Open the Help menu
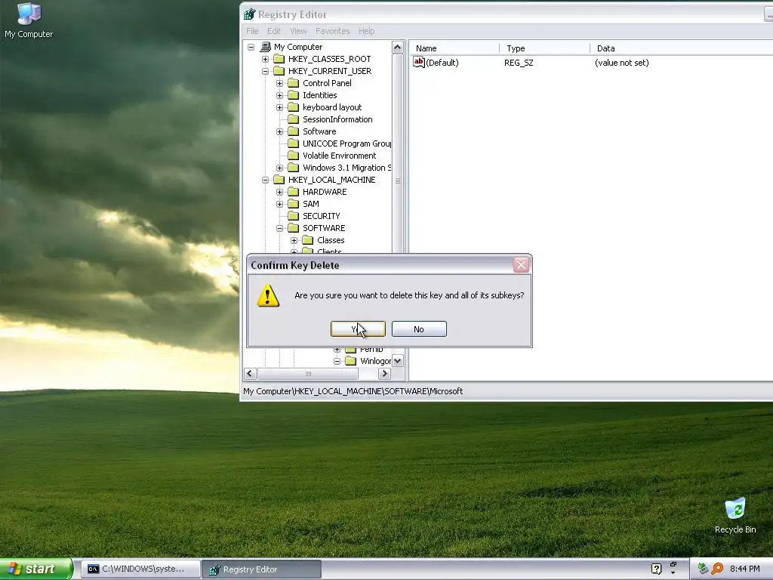Image resolution: width=773 pixels, height=580 pixels. pyautogui.click(x=366, y=31)
